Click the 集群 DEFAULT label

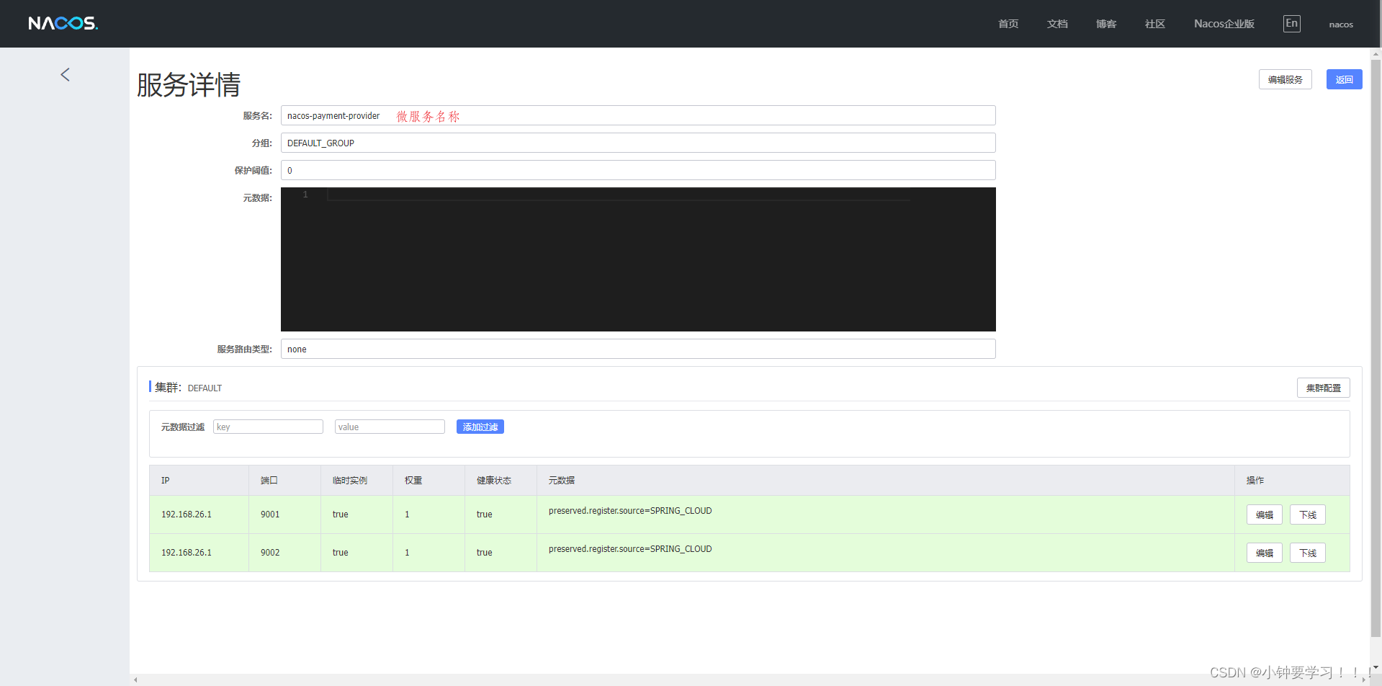click(189, 388)
